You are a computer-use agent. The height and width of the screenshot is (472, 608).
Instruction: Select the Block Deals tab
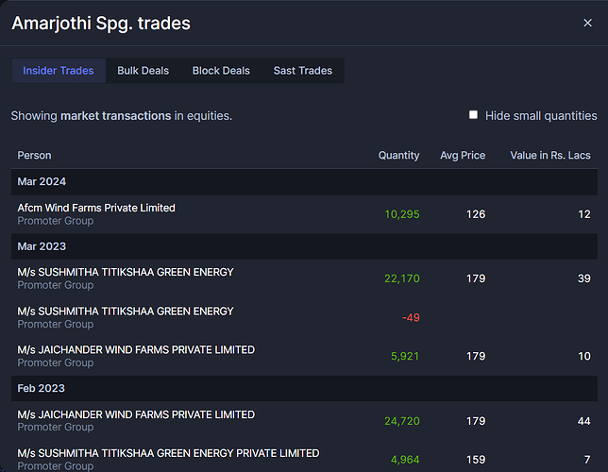[x=221, y=71]
